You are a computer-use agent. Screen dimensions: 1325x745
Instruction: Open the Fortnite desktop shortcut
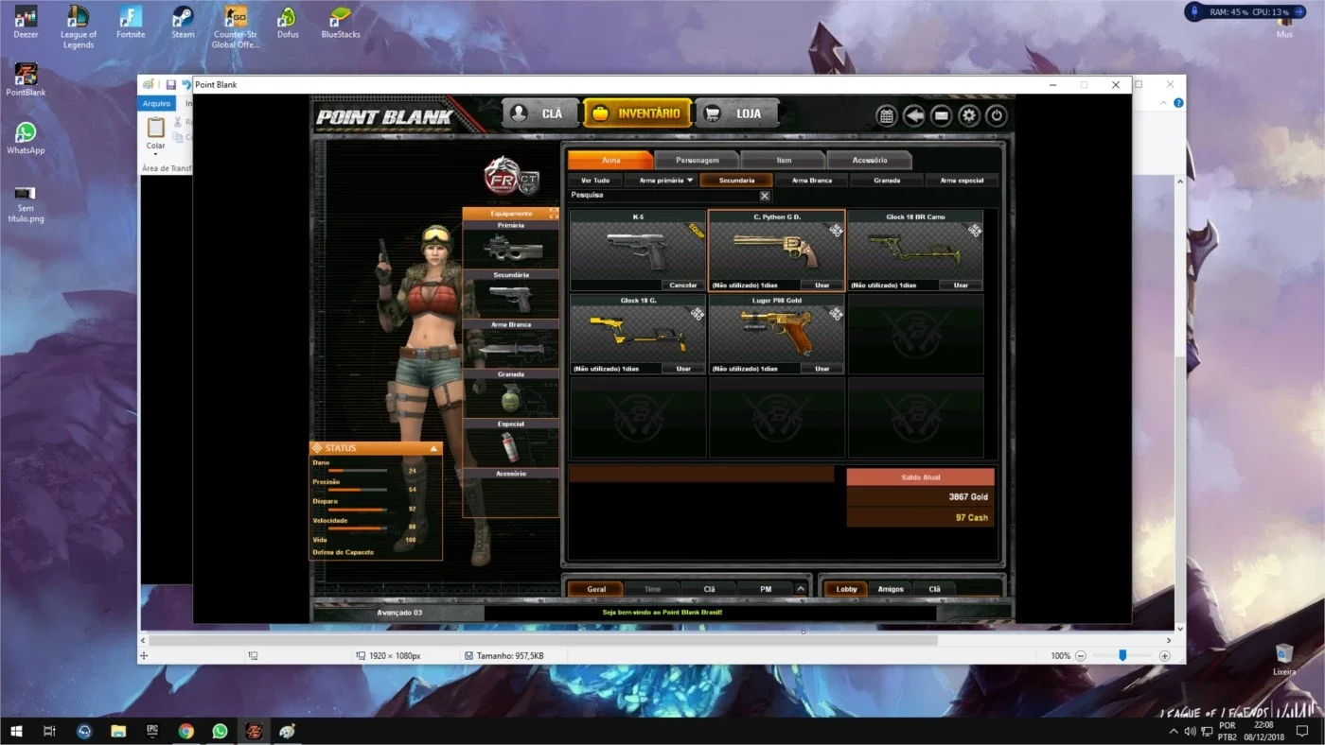(131, 23)
